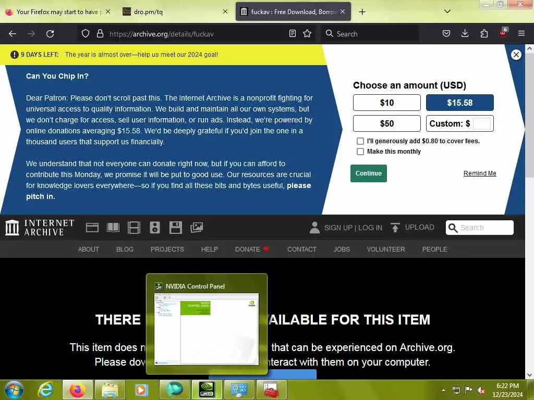Click muted volume tray icon

481,390
